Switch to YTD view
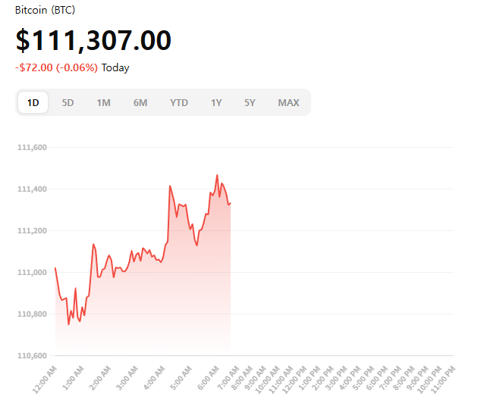The image size is (478, 397). [179, 102]
